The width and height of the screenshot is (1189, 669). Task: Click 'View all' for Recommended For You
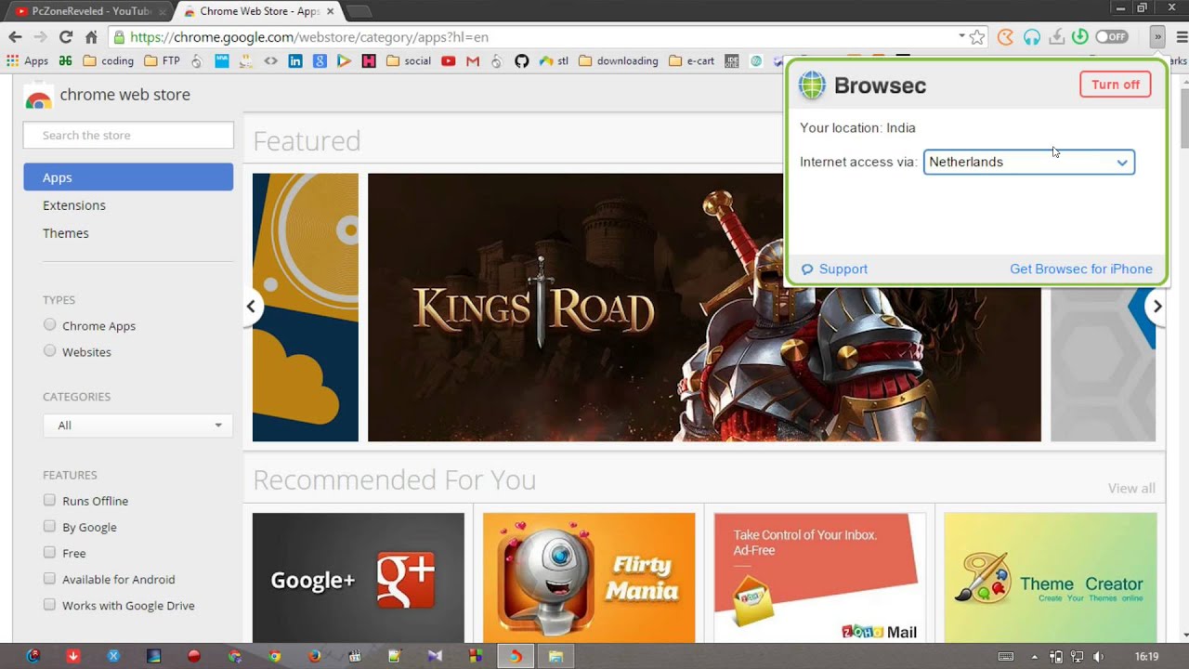tap(1131, 488)
